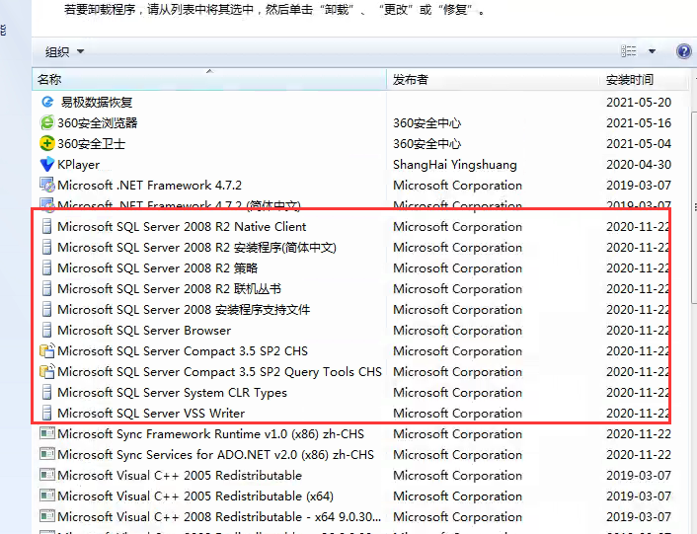Click icon of Visual C++ 2008 Redistributable x64 9.0.30
This screenshot has height=534, width=697.
pos(47,516)
